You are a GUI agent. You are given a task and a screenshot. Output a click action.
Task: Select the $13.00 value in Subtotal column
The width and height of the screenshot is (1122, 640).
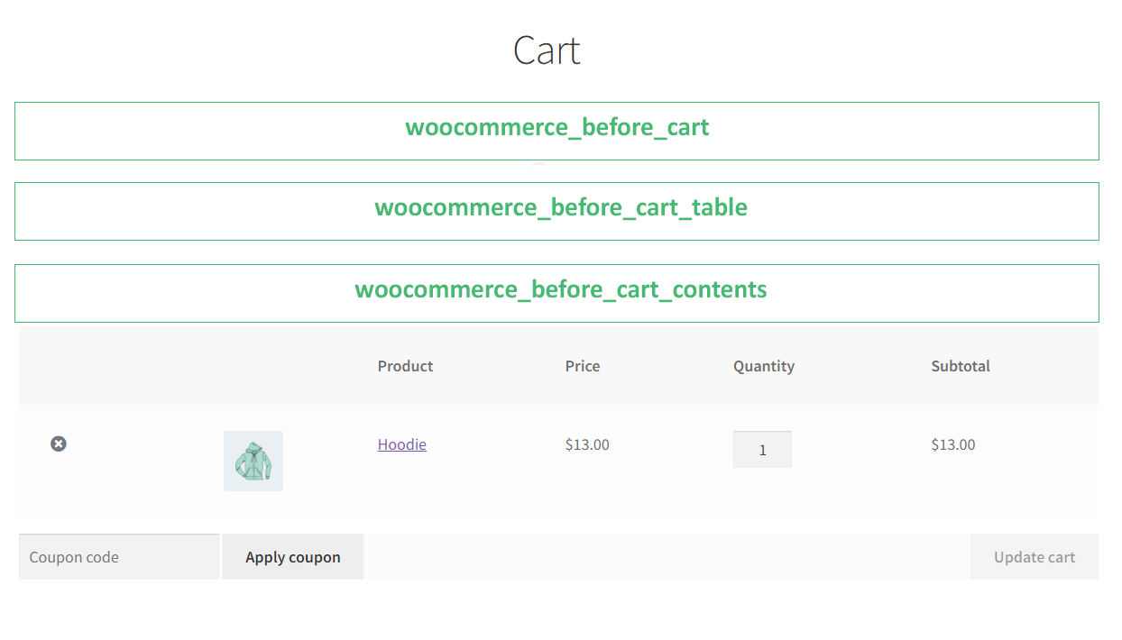pos(953,444)
